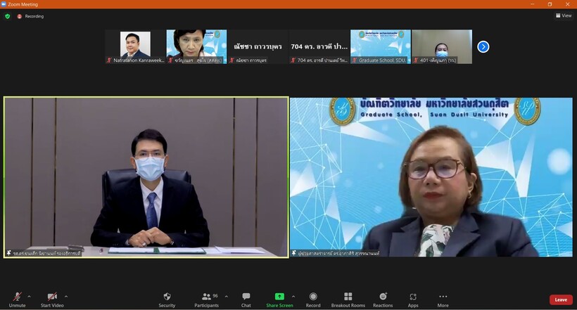
Task: Open Participants panel
Action: [206, 299]
